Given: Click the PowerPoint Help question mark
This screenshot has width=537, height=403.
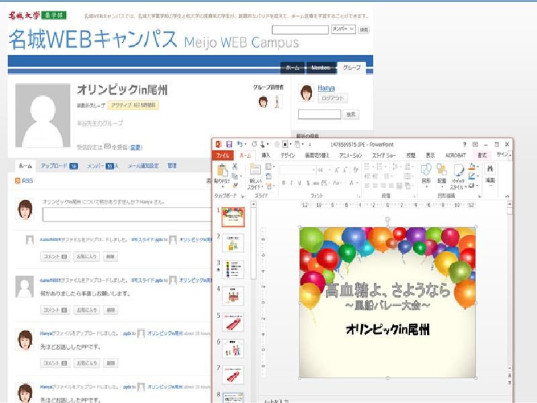Looking at the screenshot, I should (465, 144).
